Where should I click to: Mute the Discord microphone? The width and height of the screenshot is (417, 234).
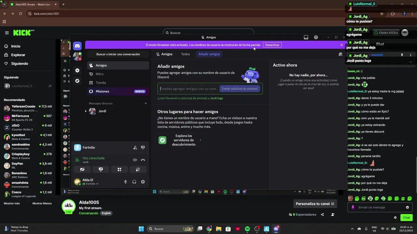[125, 182]
